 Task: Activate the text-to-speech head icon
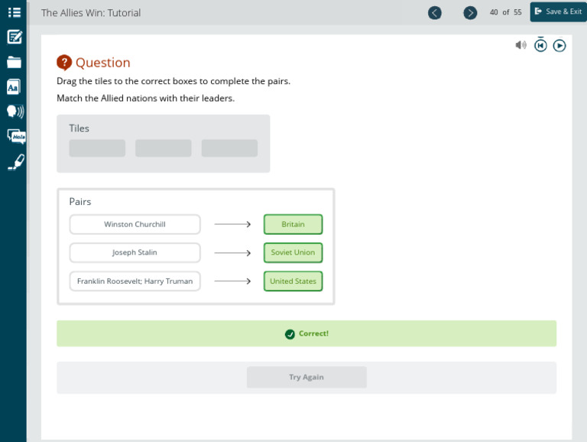point(15,111)
